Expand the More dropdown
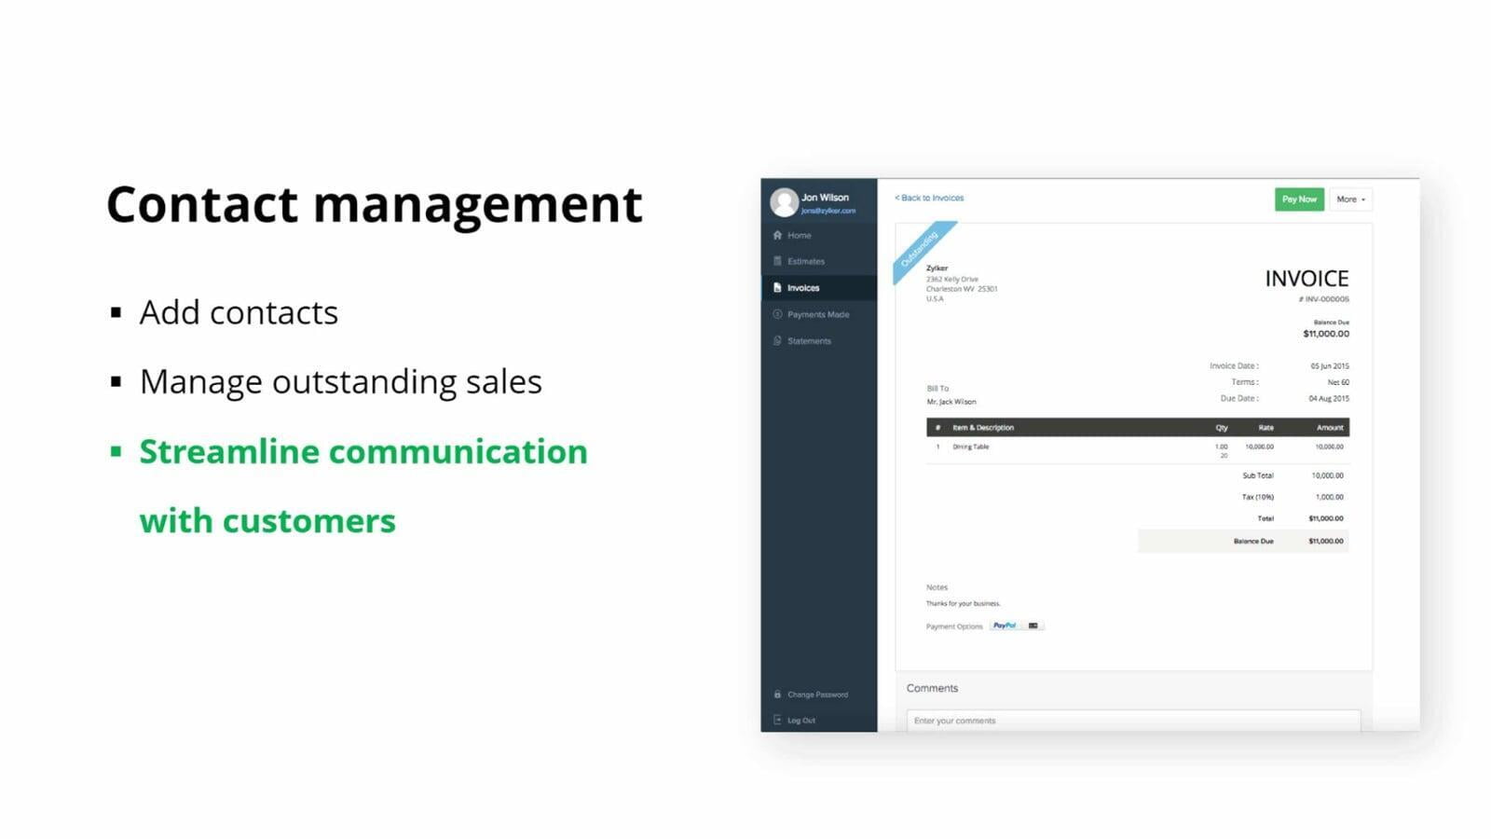 point(1350,199)
